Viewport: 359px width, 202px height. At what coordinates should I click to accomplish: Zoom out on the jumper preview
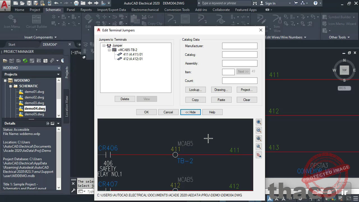[259, 130]
